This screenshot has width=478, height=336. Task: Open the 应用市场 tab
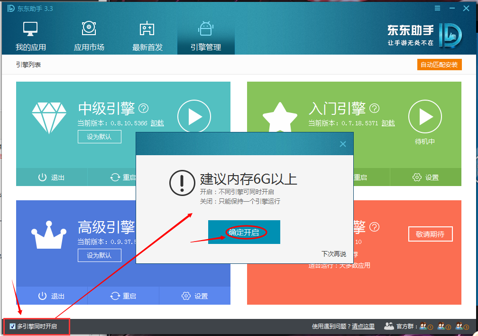[89, 37]
